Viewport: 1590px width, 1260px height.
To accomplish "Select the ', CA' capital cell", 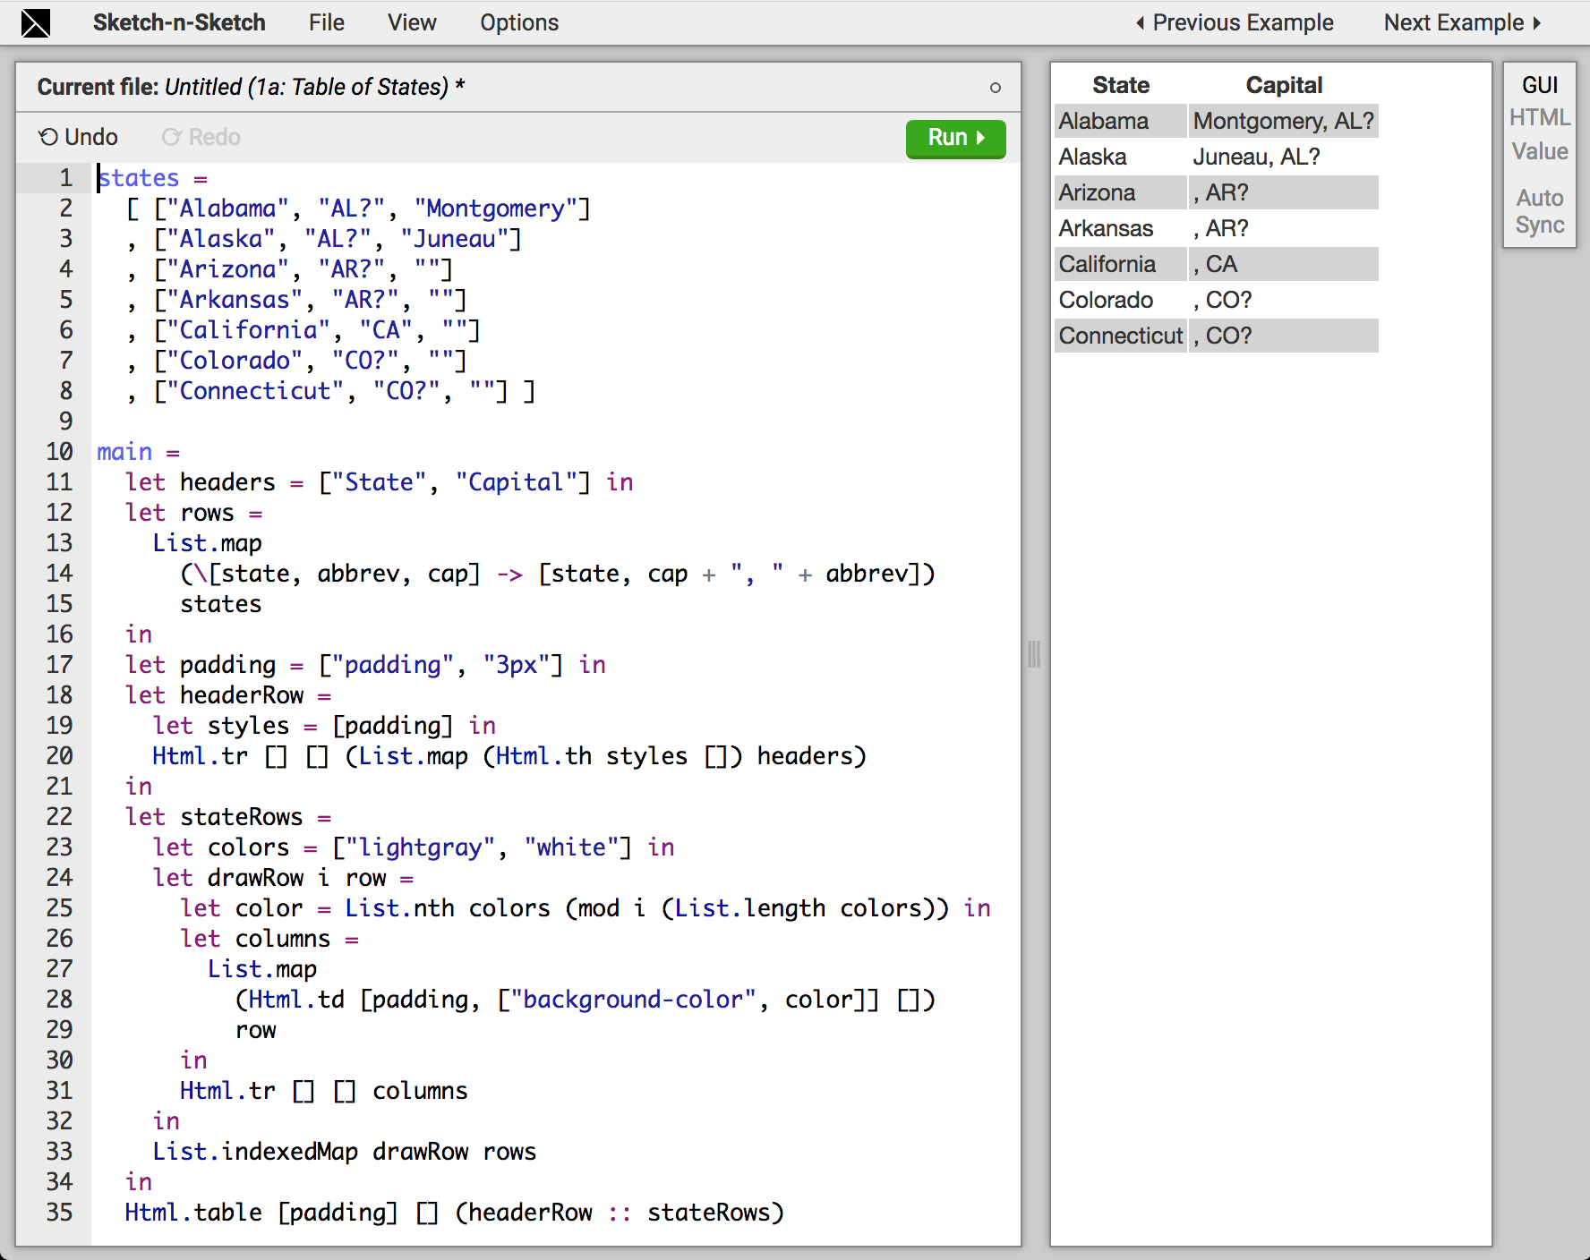I will click(x=1284, y=264).
